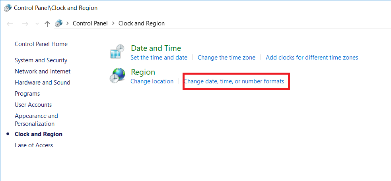Open Change date, time, or number formats
This screenshot has width=391, height=181.
(x=234, y=81)
